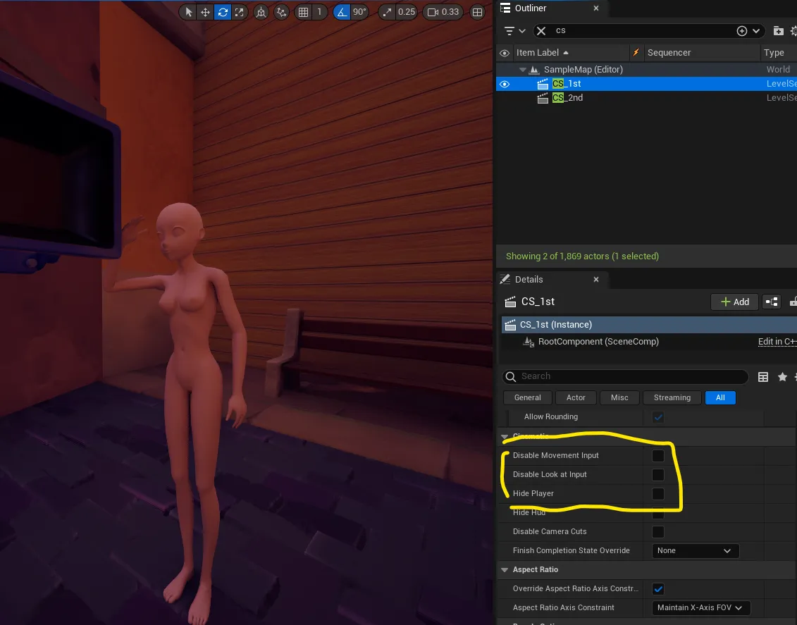Image resolution: width=797 pixels, height=625 pixels.
Task: Enable the Hide Hud checkbox
Action: [658, 513]
